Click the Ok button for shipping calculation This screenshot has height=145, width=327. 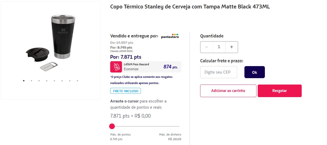(x=255, y=72)
